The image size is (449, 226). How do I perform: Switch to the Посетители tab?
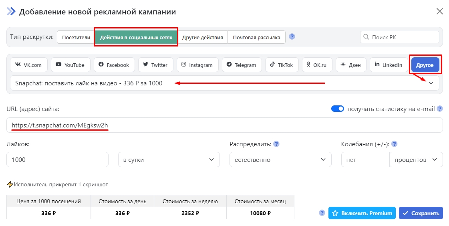click(x=76, y=37)
